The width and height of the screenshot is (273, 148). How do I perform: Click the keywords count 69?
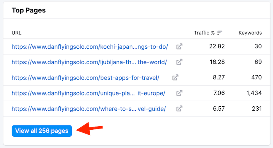pos(258,62)
